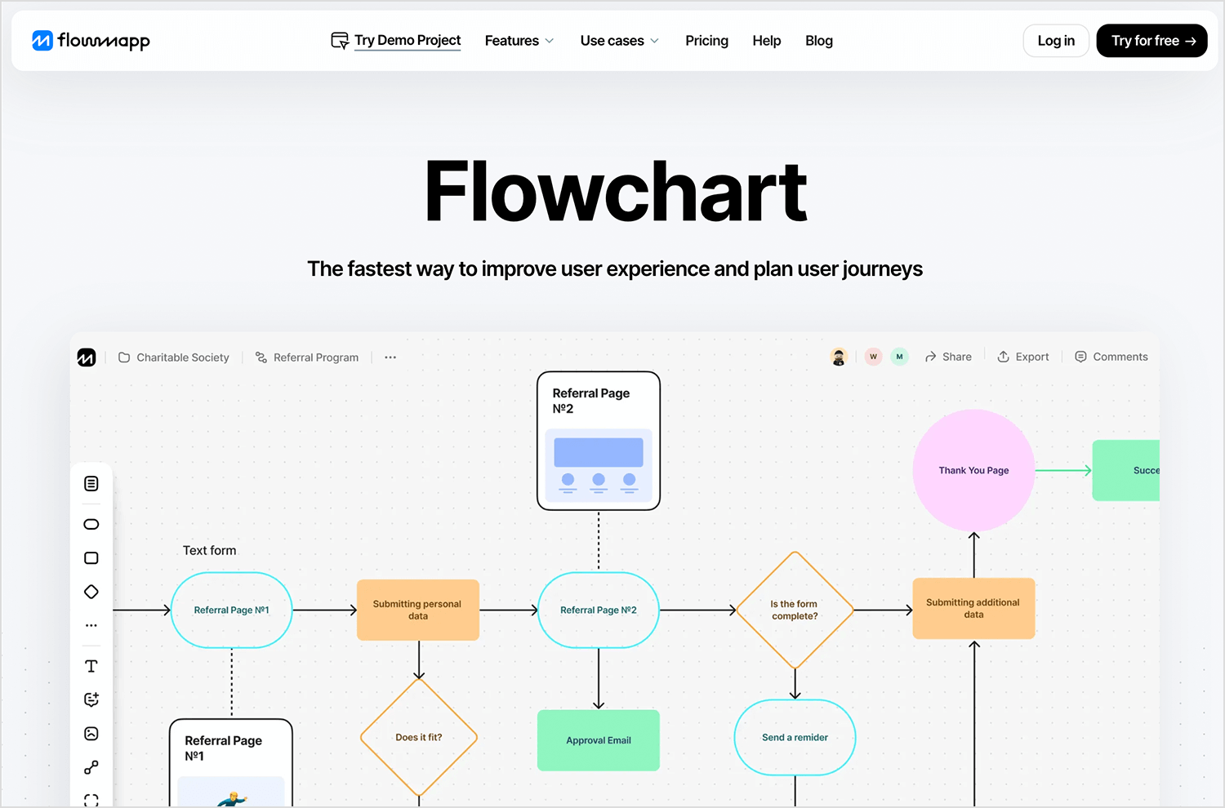Click the Try for free button
This screenshot has width=1225, height=808.
(x=1151, y=41)
